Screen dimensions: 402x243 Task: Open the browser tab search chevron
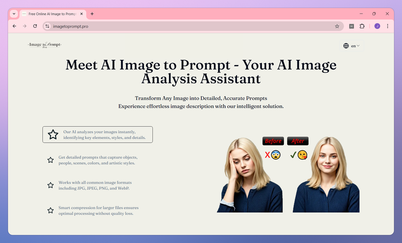[x=14, y=14]
